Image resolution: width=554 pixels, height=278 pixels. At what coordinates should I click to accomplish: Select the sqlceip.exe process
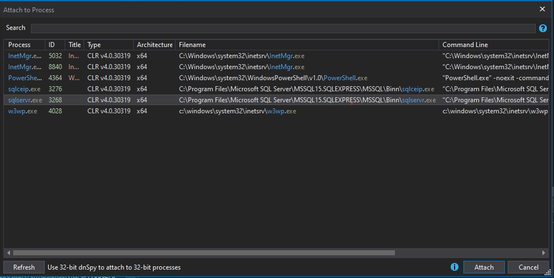pyautogui.click(x=25, y=89)
